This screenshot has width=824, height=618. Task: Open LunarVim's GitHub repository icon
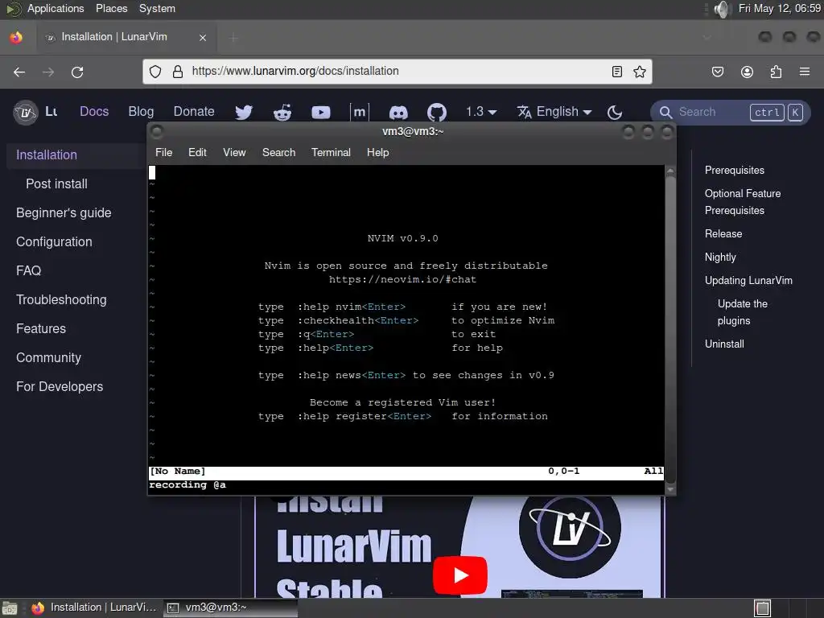coord(437,112)
